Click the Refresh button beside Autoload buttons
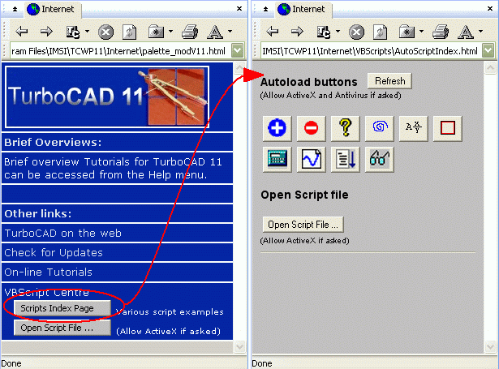The height and width of the screenshot is (369, 499). [389, 81]
